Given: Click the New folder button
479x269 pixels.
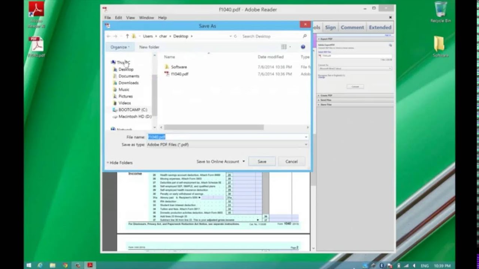Looking at the screenshot, I should pos(149,47).
